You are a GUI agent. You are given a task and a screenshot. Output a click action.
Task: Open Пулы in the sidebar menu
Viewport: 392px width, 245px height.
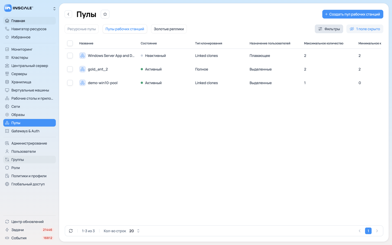(30, 123)
